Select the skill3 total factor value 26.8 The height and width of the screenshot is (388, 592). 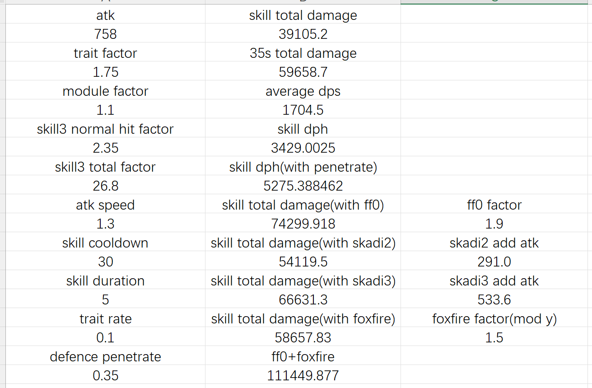[105, 186]
